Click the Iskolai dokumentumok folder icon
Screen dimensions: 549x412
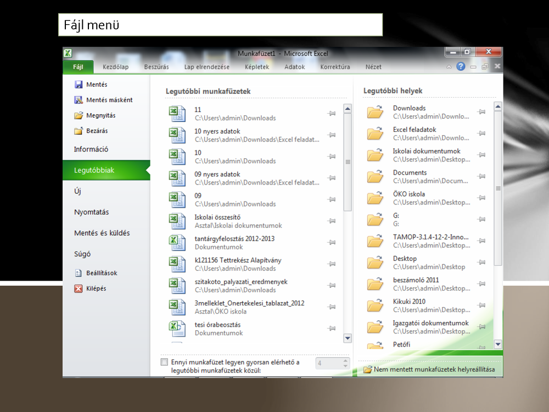click(375, 155)
